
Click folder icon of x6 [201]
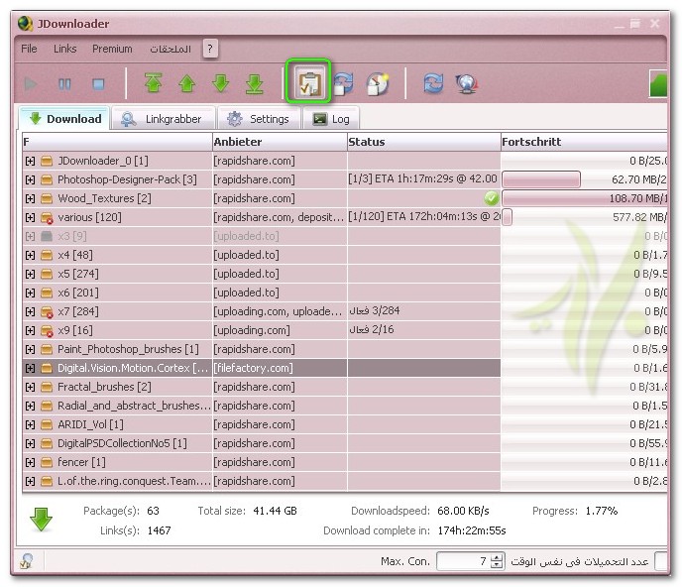point(47,293)
